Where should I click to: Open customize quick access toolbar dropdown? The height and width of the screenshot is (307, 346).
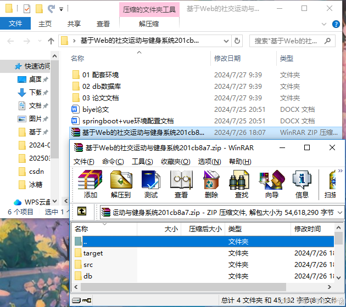(x=61, y=9)
